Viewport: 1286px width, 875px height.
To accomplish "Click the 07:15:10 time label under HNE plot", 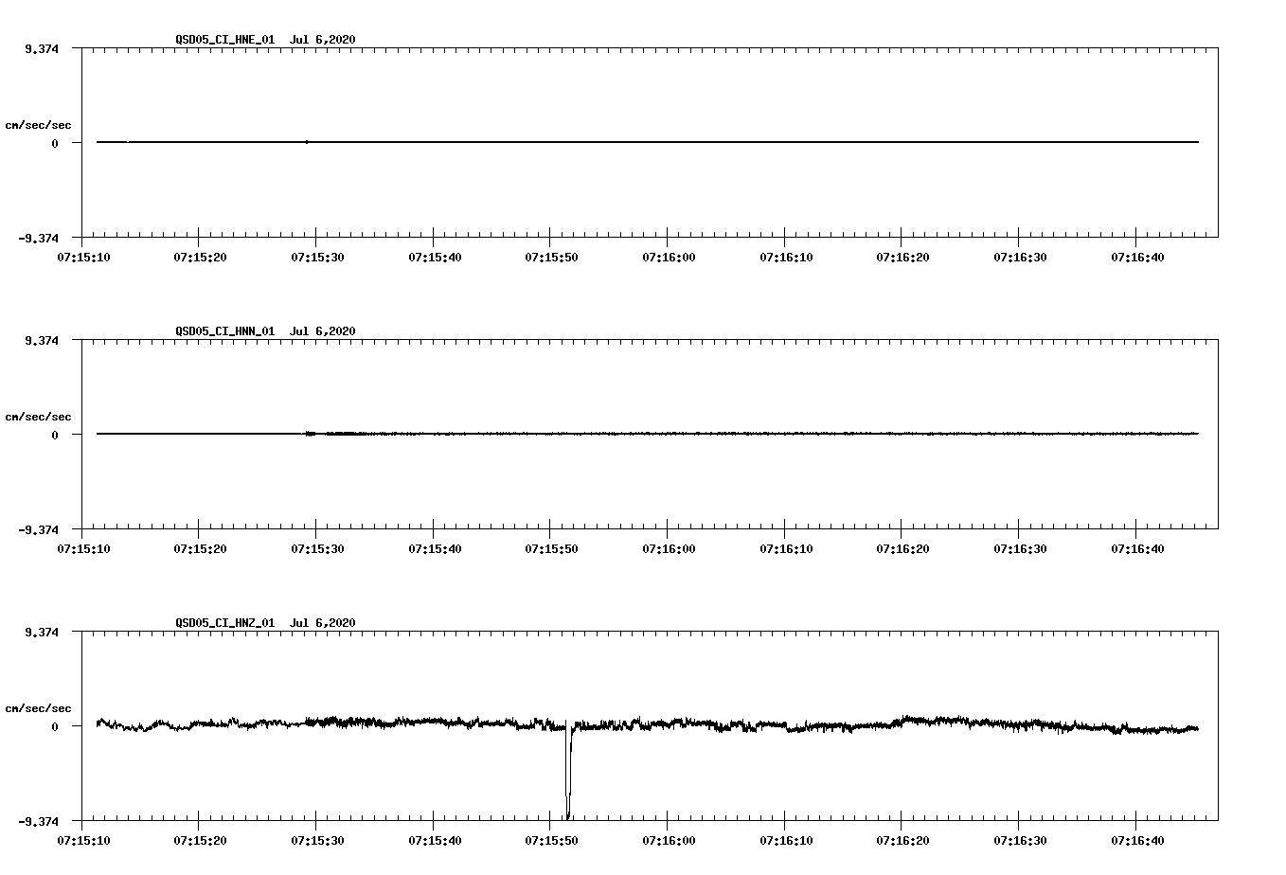I will (x=82, y=257).
